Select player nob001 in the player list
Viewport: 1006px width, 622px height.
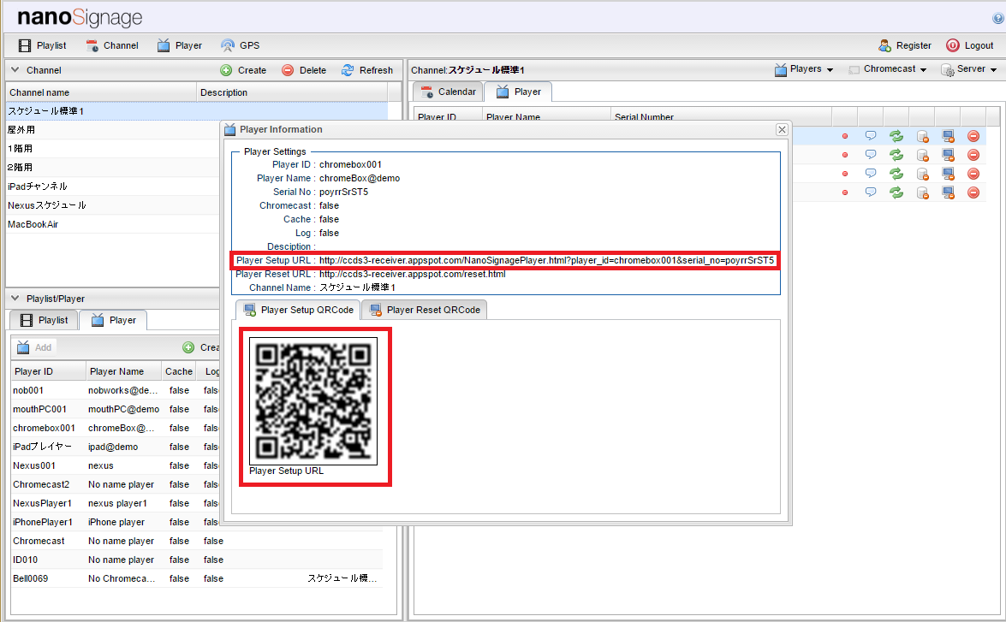116,390
